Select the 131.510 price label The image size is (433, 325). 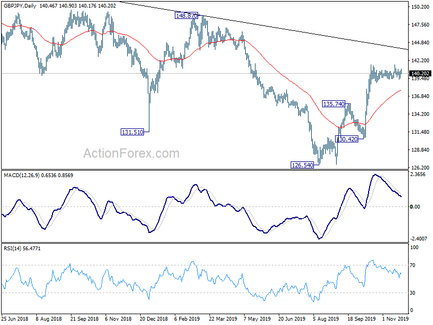[x=133, y=132]
